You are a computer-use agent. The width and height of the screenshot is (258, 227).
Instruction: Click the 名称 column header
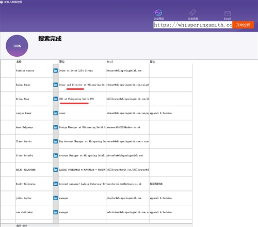coord(19,61)
